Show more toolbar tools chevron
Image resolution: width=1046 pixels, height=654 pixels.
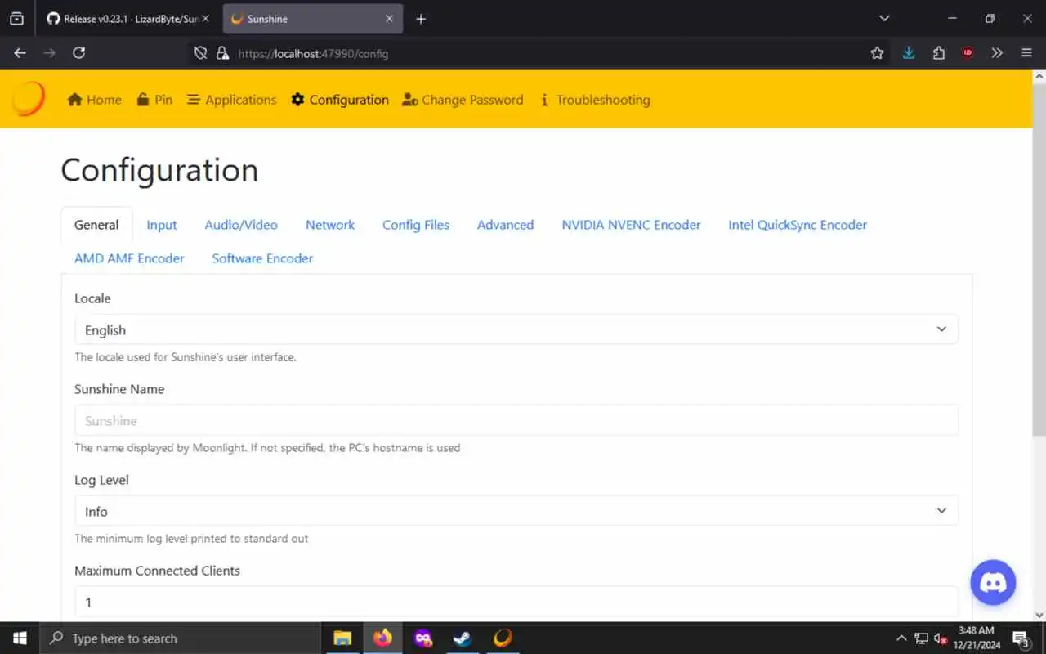tap(997, 53)
